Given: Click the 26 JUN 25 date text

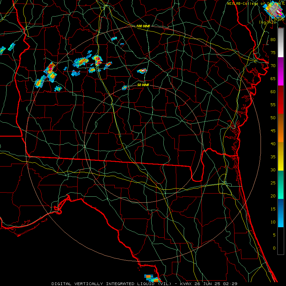Looking at the screenshot, I should tap(208, 284).
